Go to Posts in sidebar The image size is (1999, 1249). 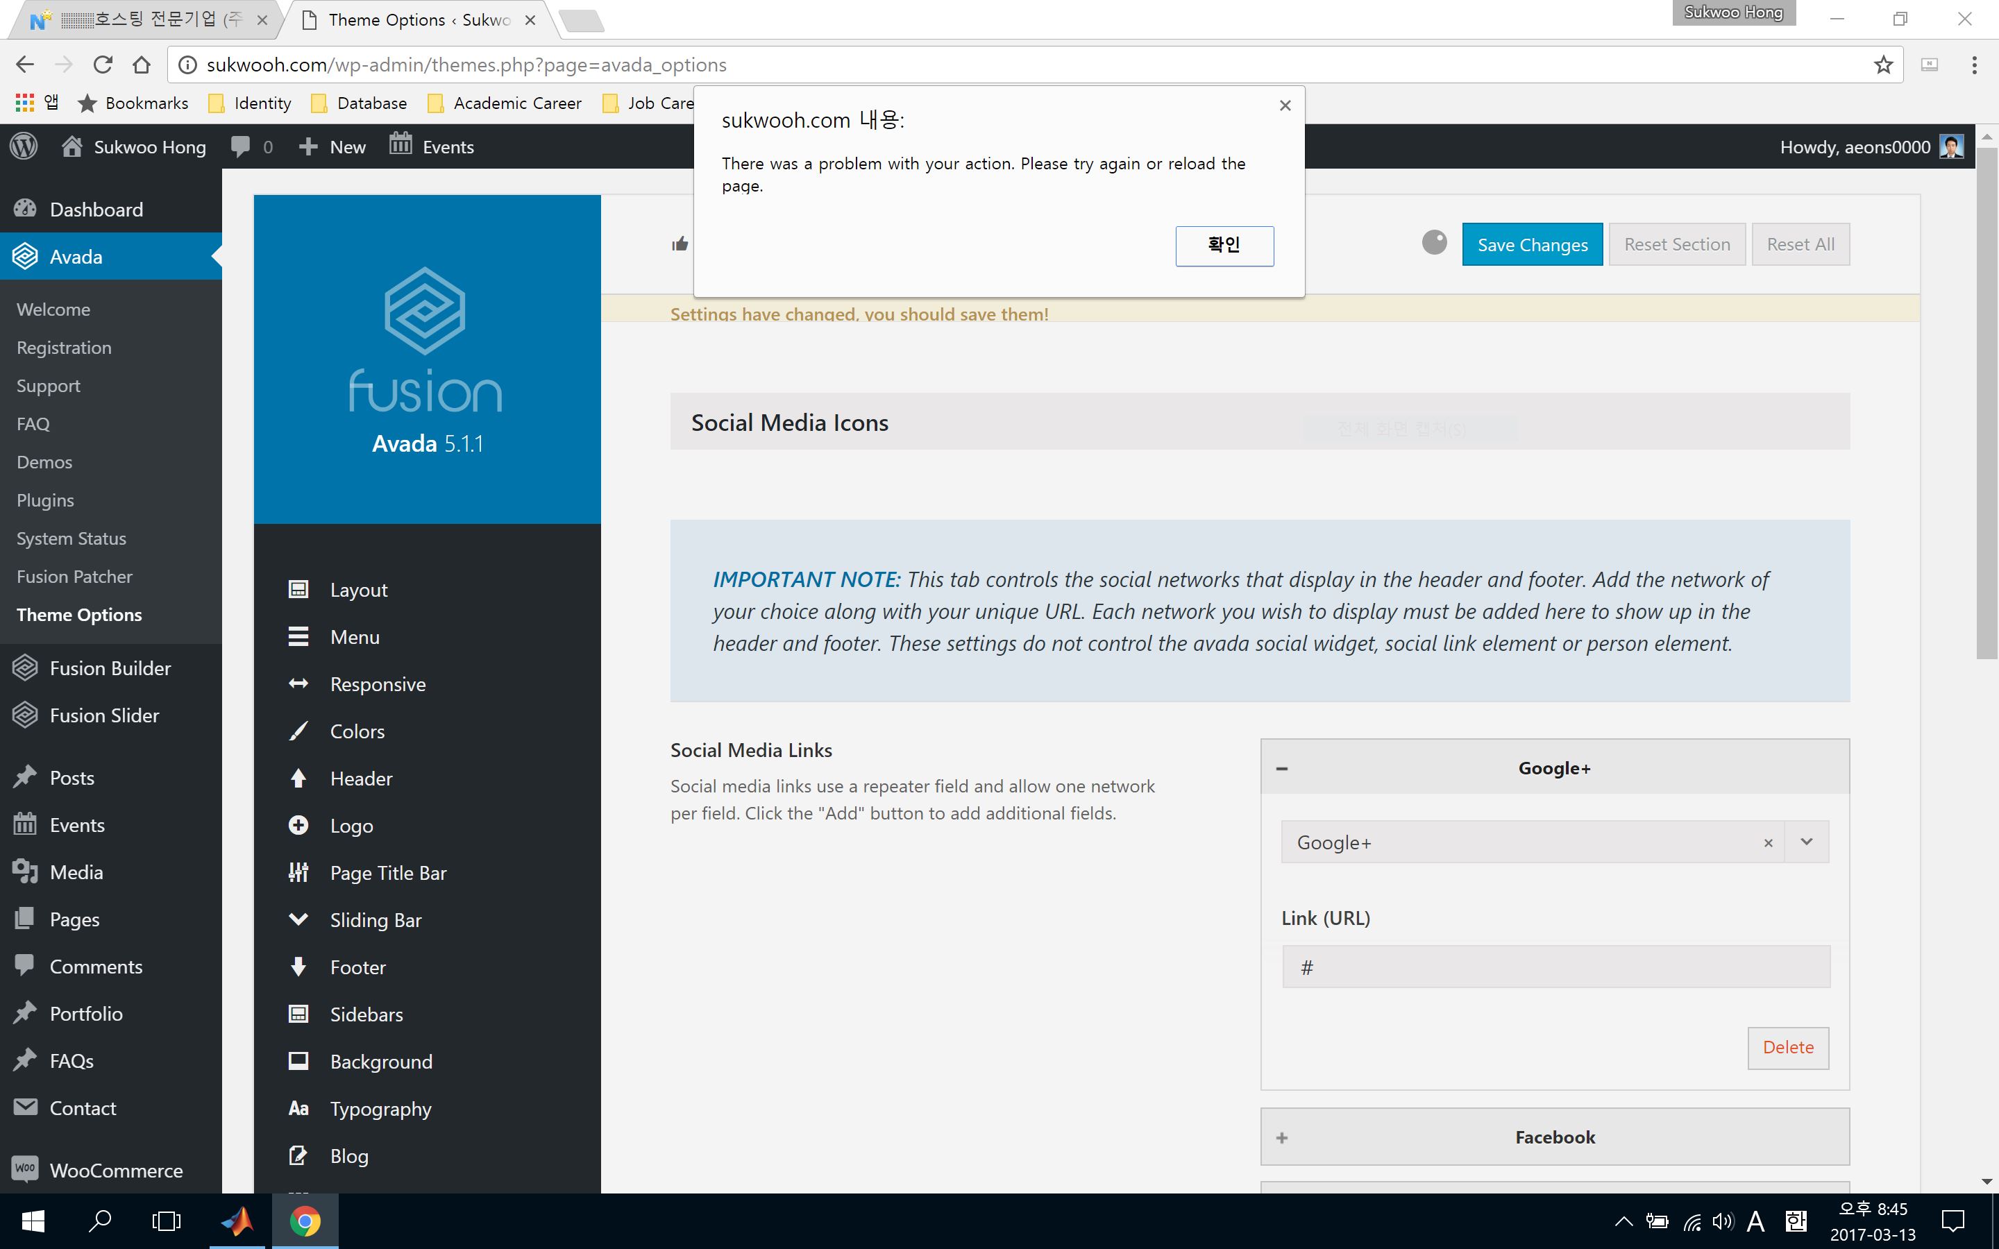pos(110,777)
